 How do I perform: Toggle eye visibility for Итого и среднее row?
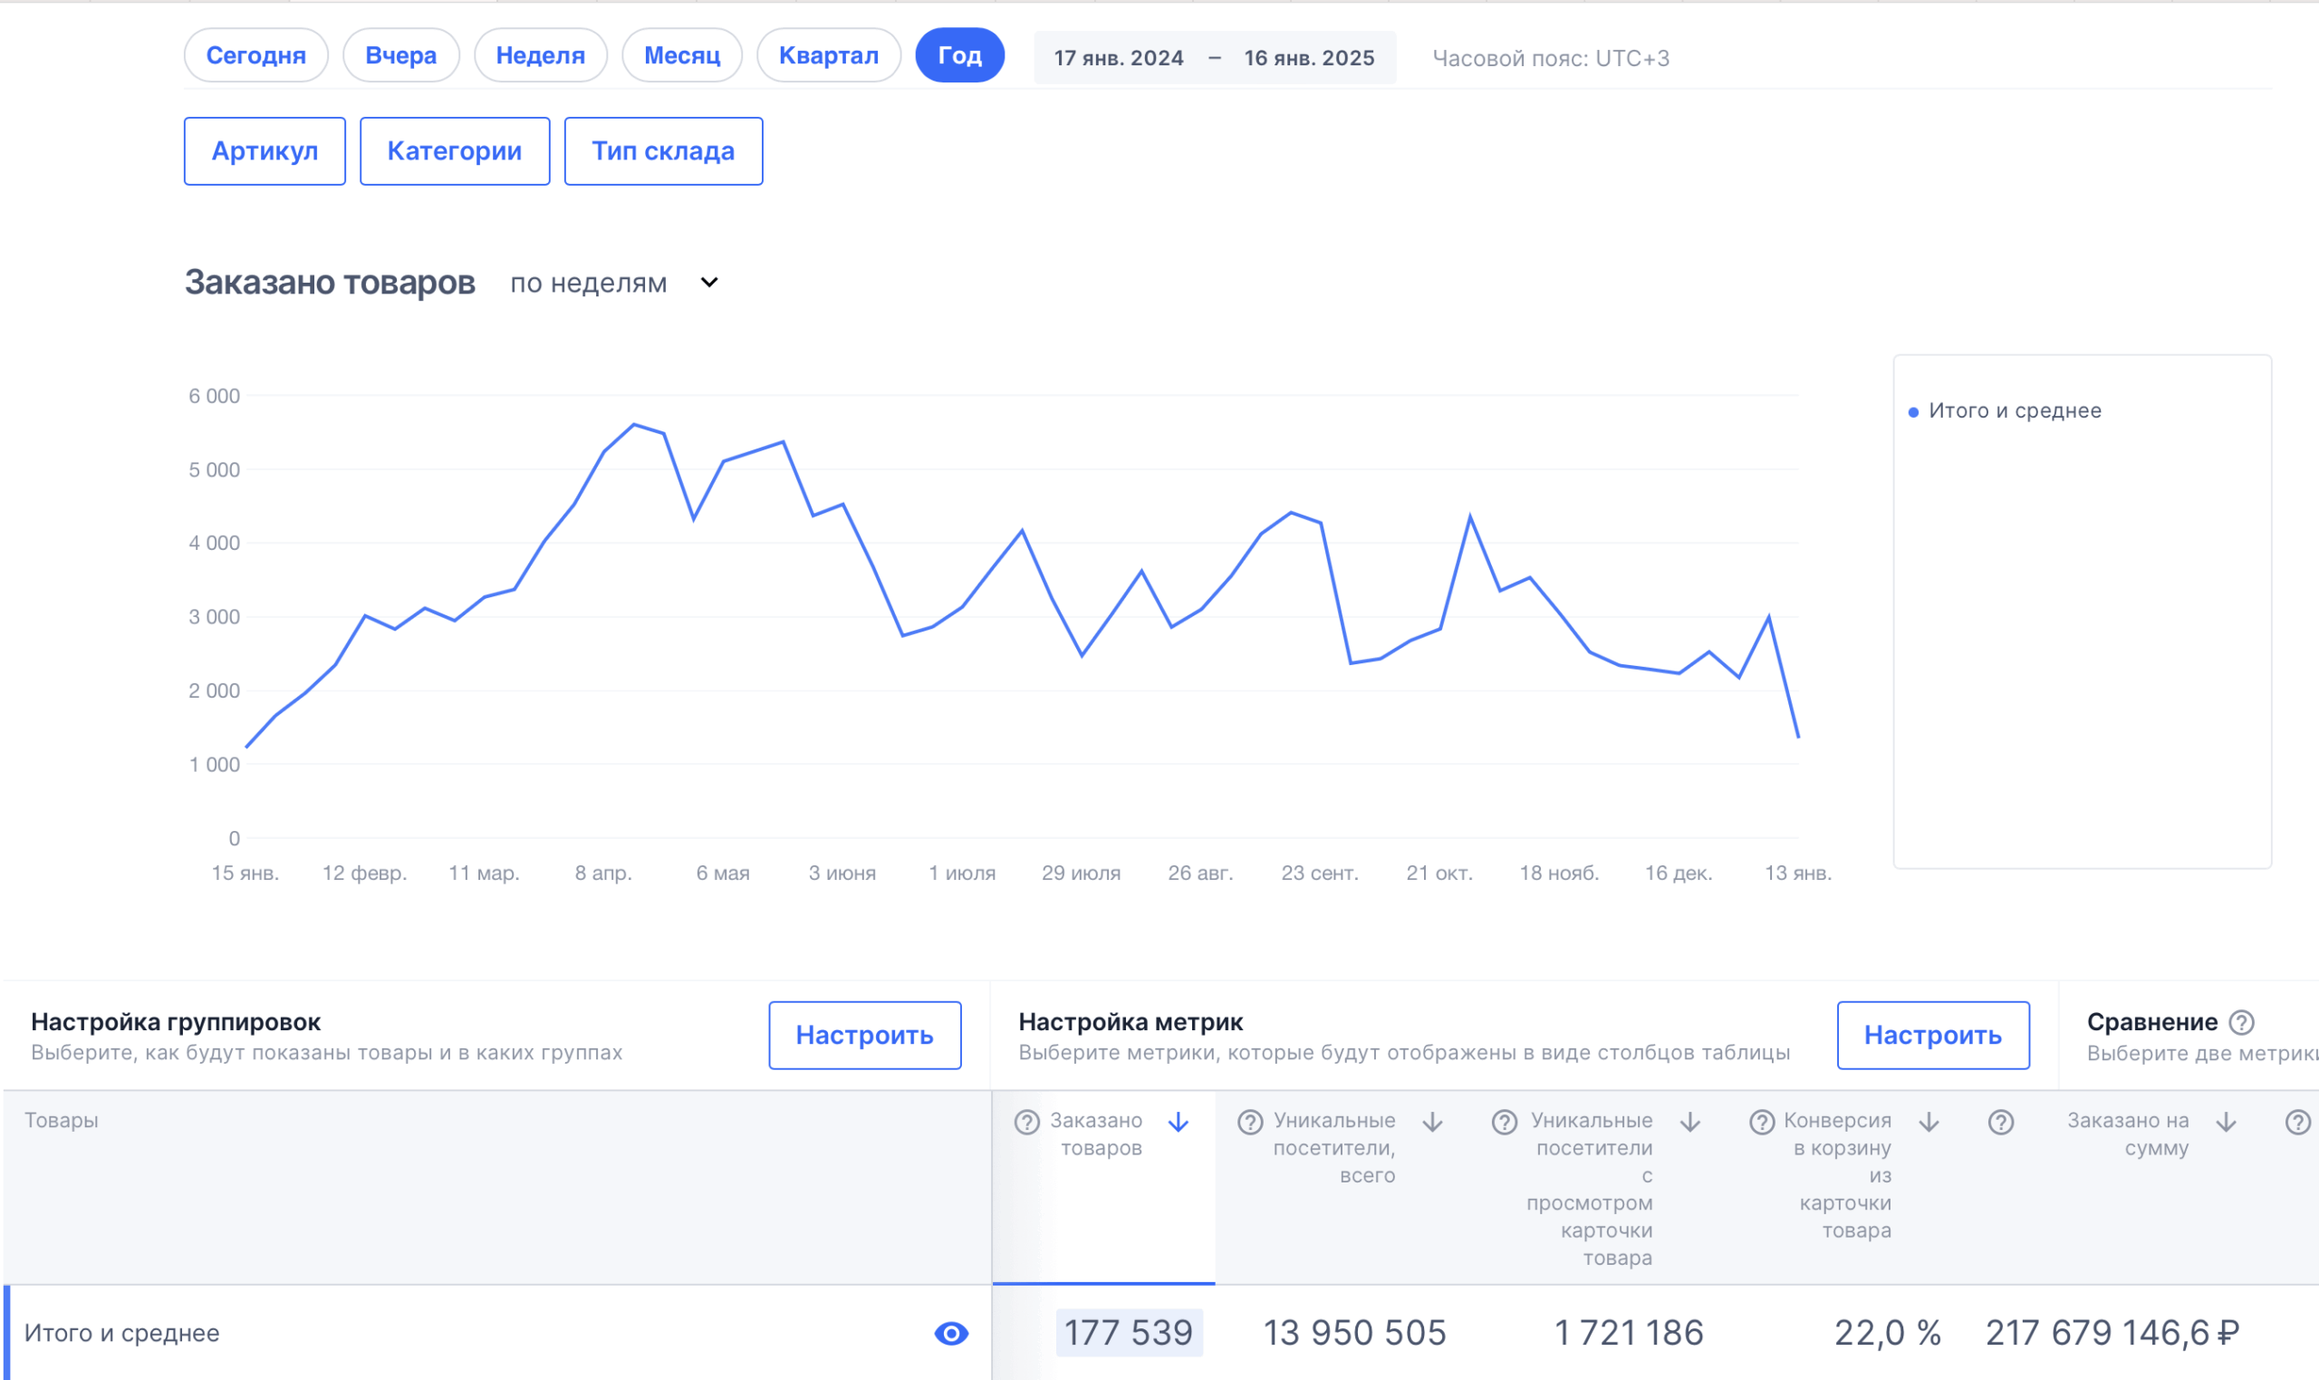pos(951,1333)
